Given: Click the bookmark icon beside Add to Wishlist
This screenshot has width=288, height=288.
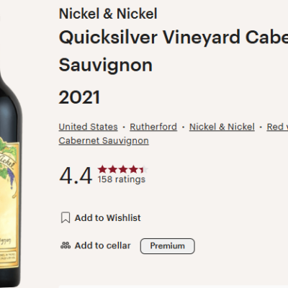Looking at the screenshot, I should [x=66, y=217].
